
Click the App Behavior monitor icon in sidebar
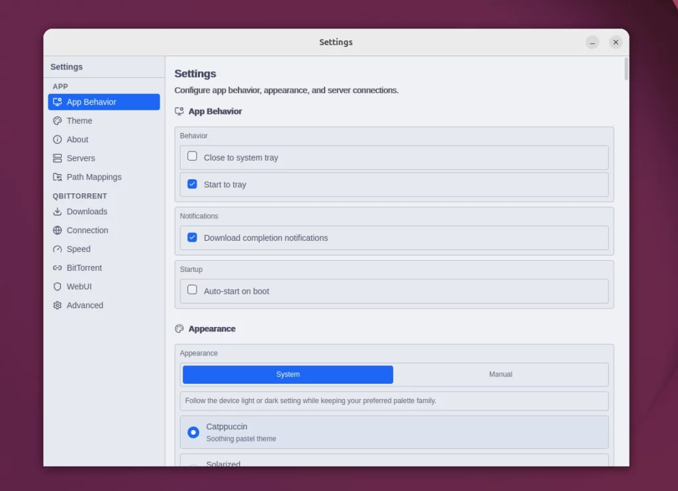point(57,102)
